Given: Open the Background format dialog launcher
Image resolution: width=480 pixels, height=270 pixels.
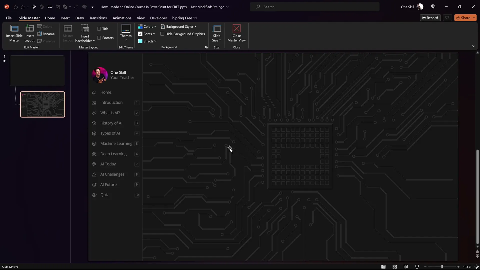Looking at the screenshot, I should pos(206,47).
